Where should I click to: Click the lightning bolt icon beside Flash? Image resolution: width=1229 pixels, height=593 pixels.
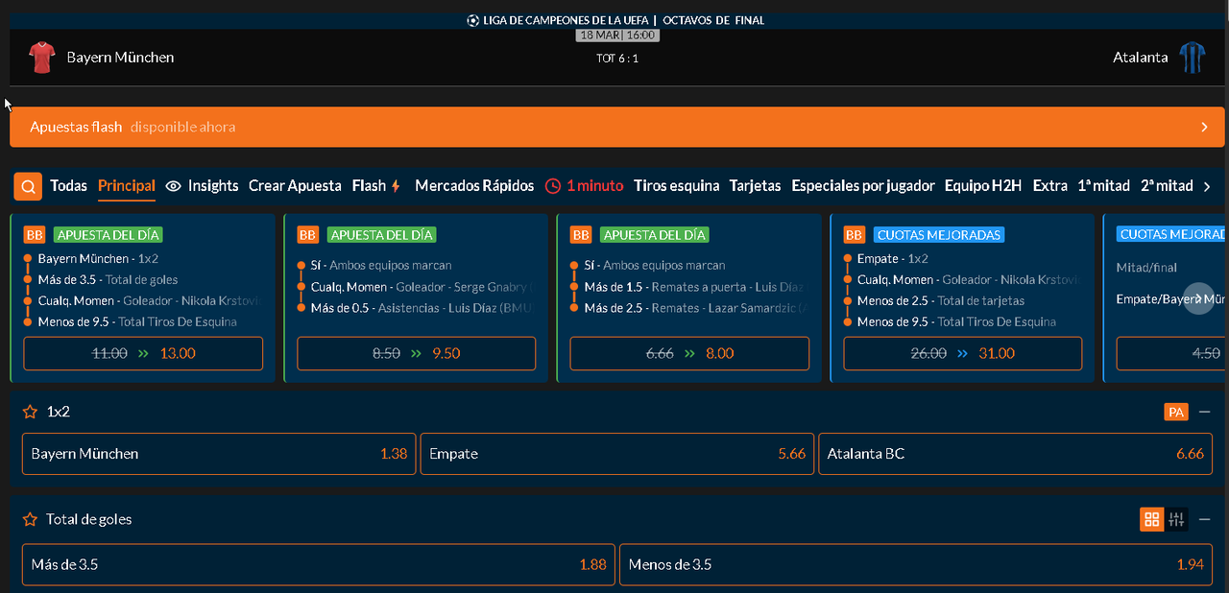point(396,186)
